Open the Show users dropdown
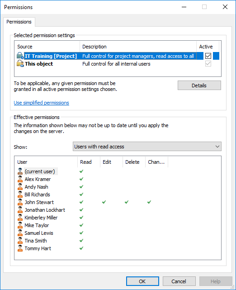Image resolution: width=236 pixels, height=290 pixels. click(147, 147)
